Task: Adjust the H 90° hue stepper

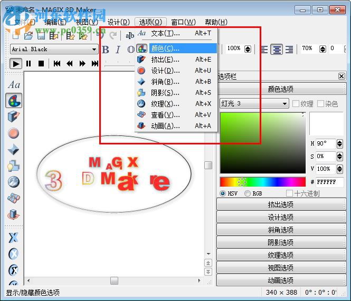Action: [x=339, y=143]
